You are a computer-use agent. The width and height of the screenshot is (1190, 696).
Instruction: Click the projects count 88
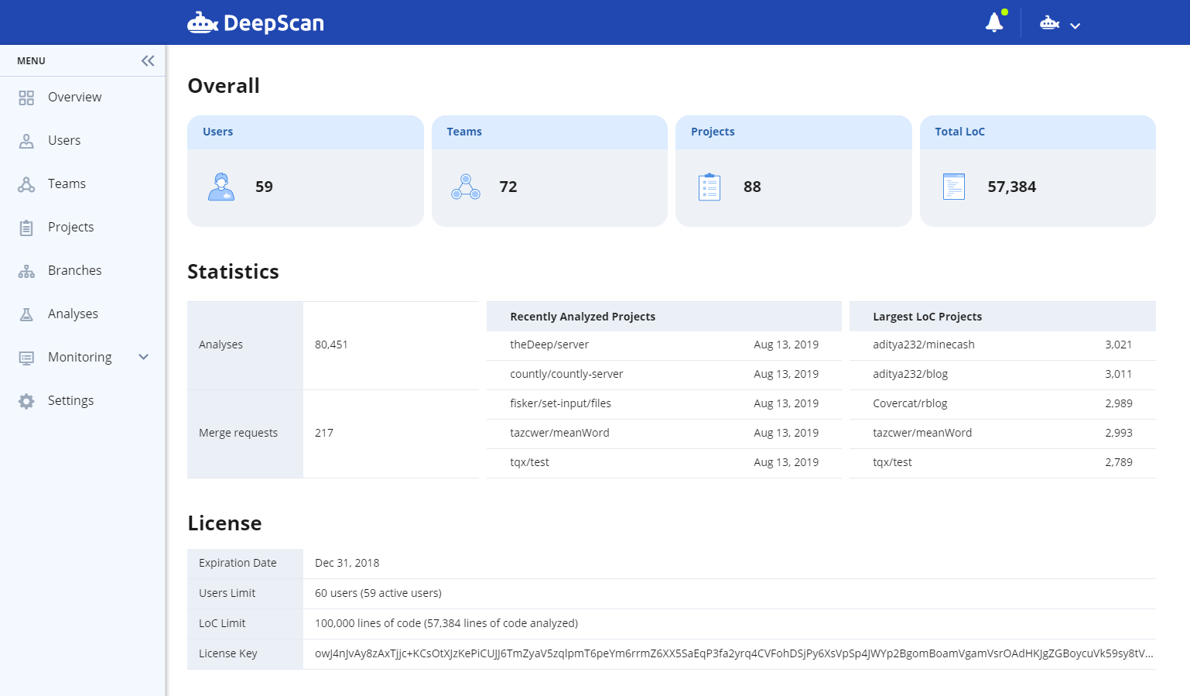click(752, 187)
